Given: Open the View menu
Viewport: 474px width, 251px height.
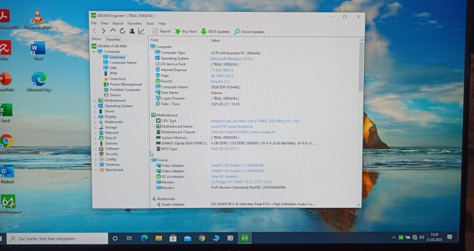Looking at the screenshot, I should [x=105, y=23].
